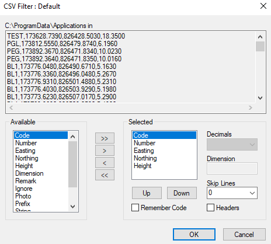Click the single > add button

point(105,151)
